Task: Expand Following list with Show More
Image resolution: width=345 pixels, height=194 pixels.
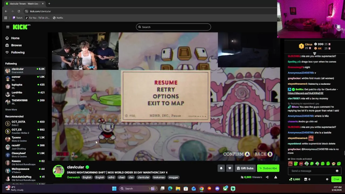Action: [x=11, y=110]
